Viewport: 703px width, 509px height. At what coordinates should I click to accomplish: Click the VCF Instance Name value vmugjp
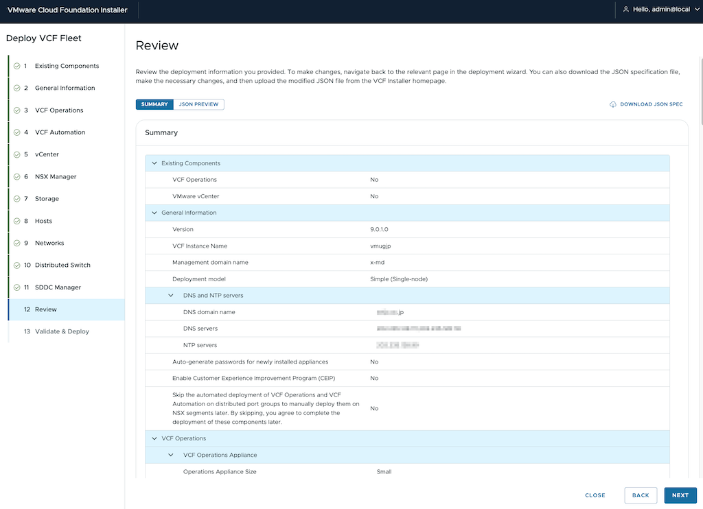coord(380,246)
